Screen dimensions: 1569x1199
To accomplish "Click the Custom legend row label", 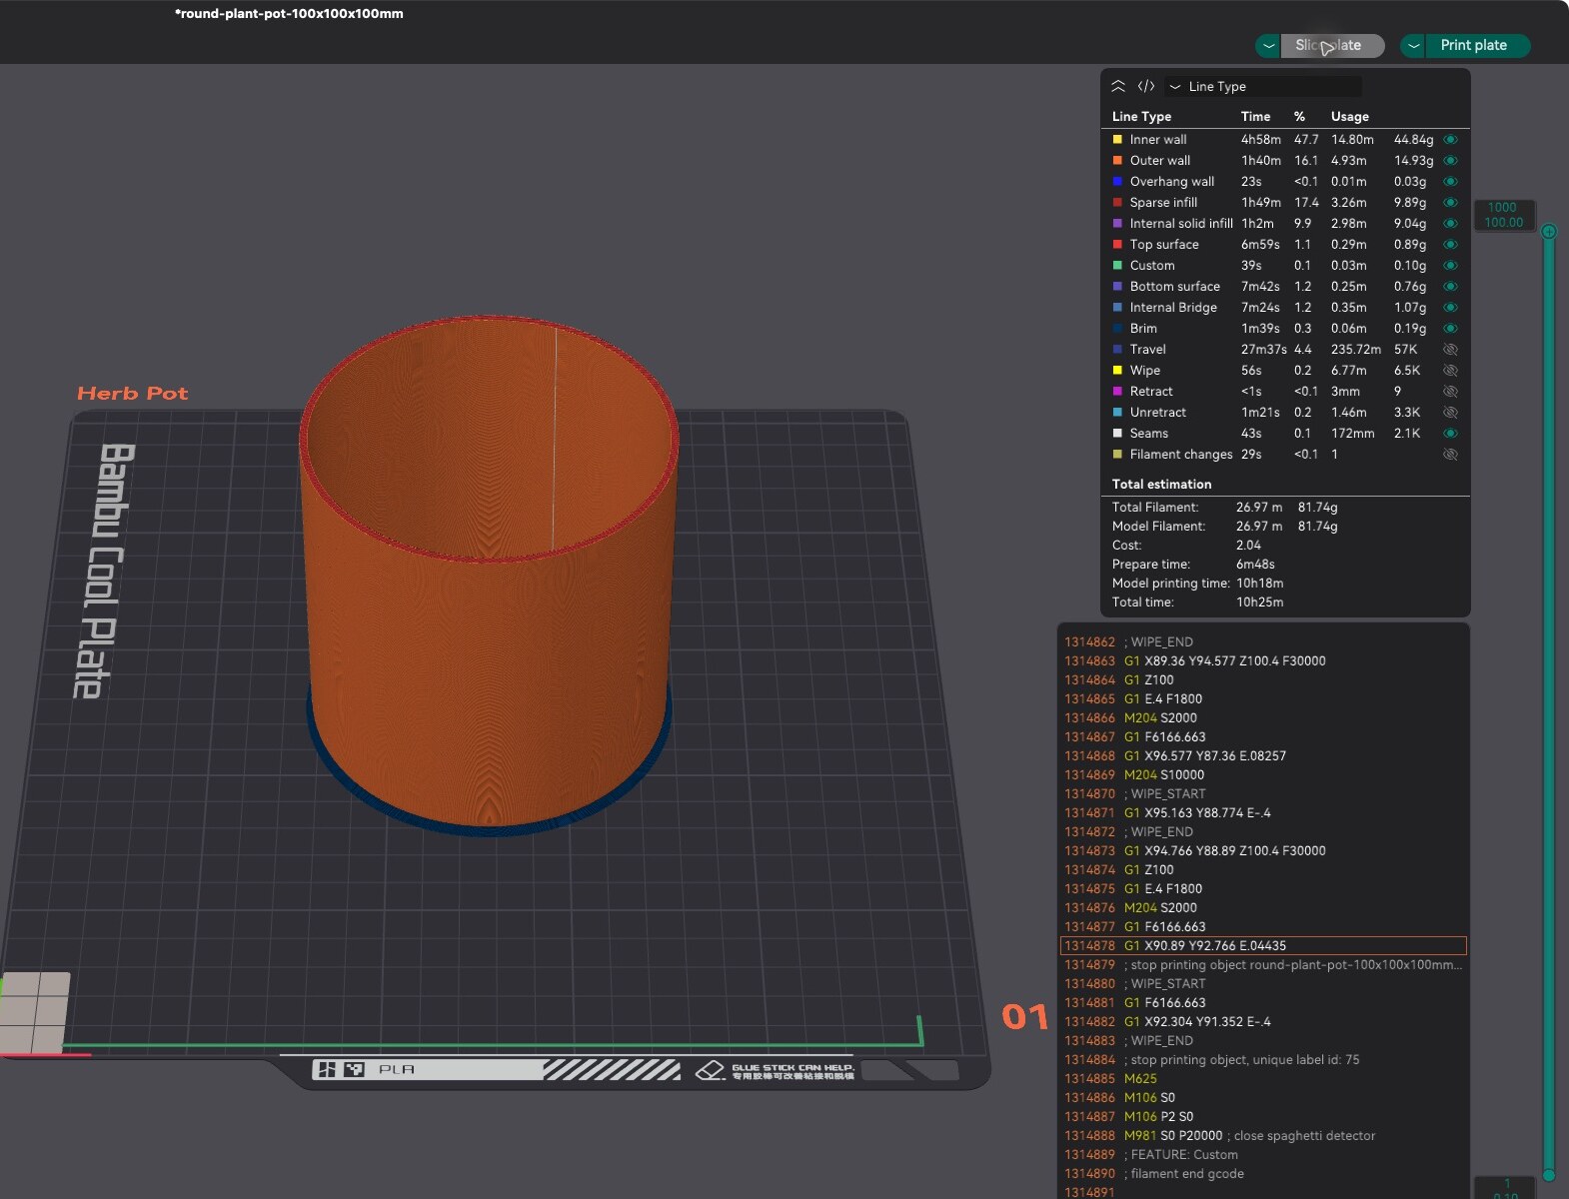I will point(1152,266).
